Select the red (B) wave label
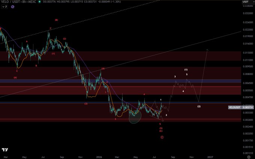255x159 pixels. [x=56, y=20]
